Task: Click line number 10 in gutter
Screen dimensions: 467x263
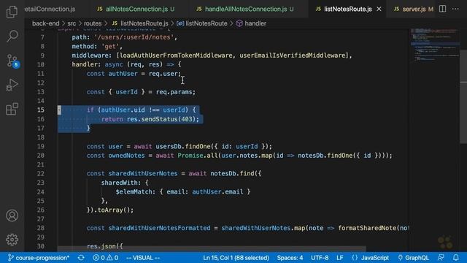Action: (41, 64)
